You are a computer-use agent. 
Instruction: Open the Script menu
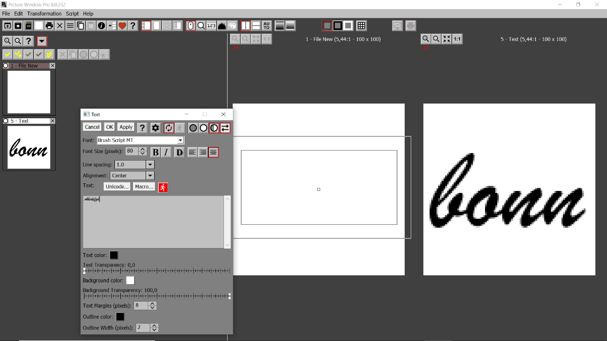pos(72,14)
